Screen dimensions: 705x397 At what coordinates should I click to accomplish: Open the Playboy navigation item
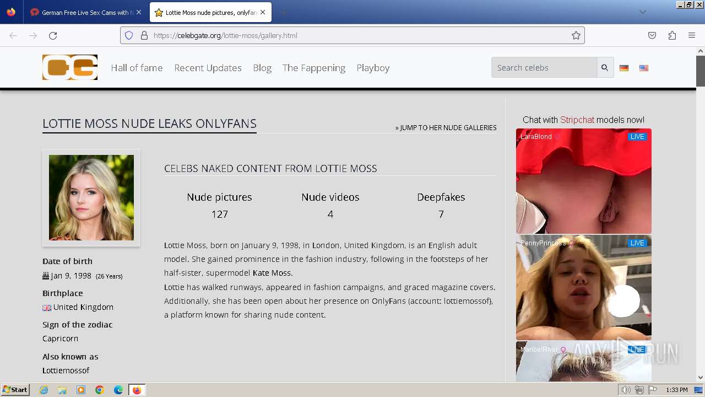[x=373, y=68]
